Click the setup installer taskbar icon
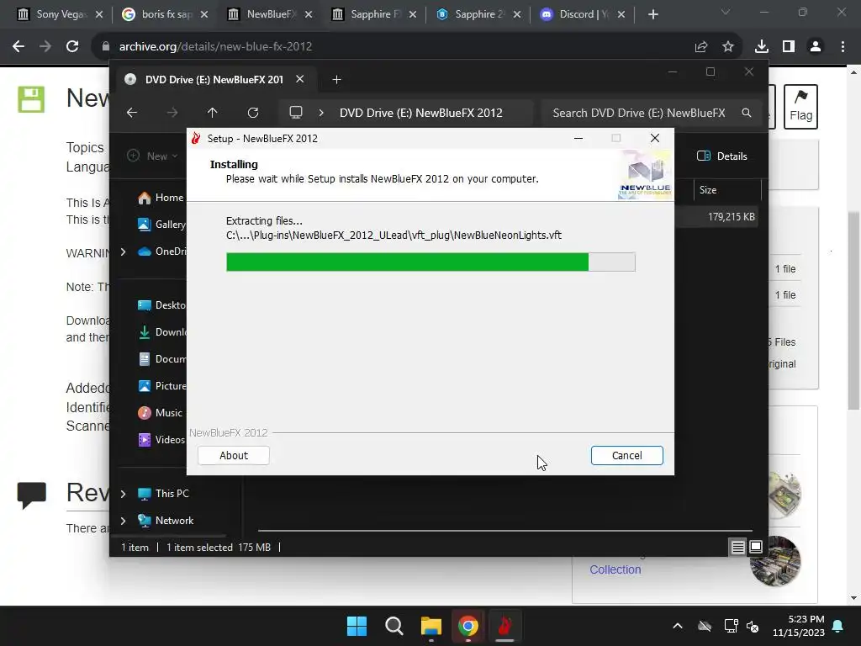Viewport: 861px width, 646px height. (504, 626)
